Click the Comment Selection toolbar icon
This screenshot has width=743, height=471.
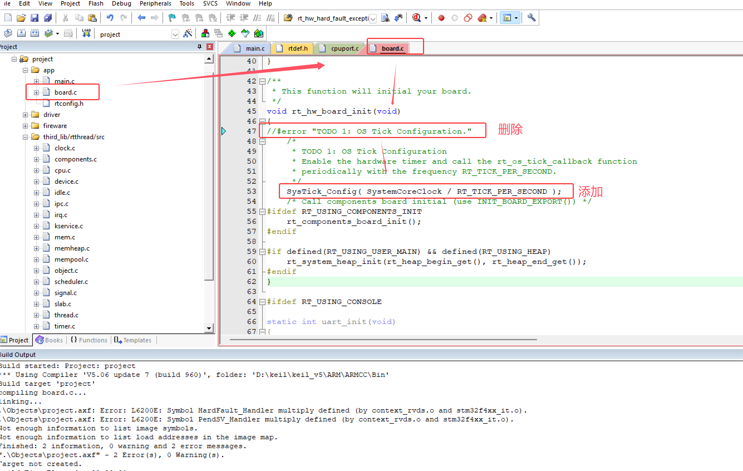[258, 18]
